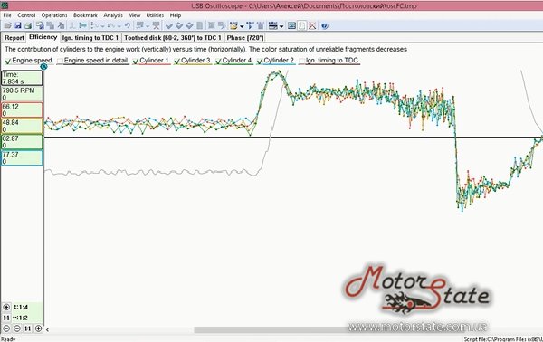Screen dimensions: 543x342
Task: Select the red-bordered 66.12 value box
Action: [x=22, y=109]
